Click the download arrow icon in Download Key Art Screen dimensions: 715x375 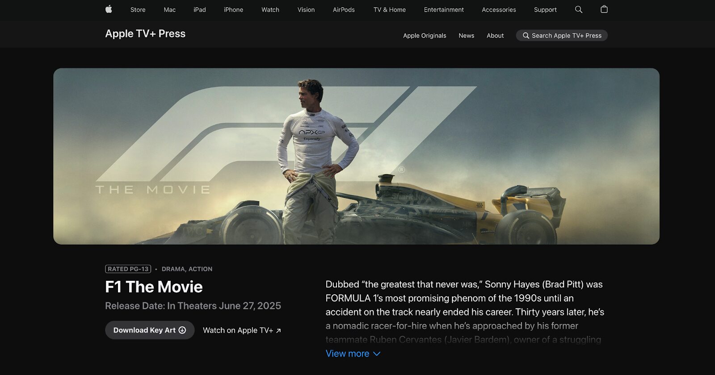tap(182, 330)
